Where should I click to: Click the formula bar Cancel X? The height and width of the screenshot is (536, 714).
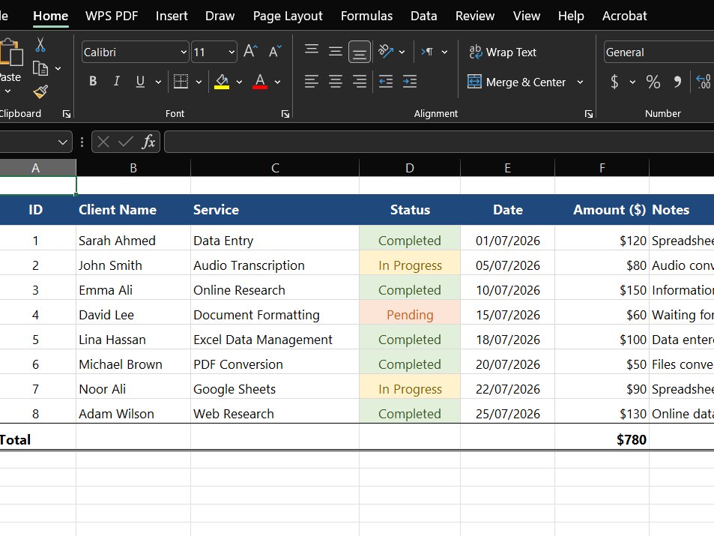[103, 142]
